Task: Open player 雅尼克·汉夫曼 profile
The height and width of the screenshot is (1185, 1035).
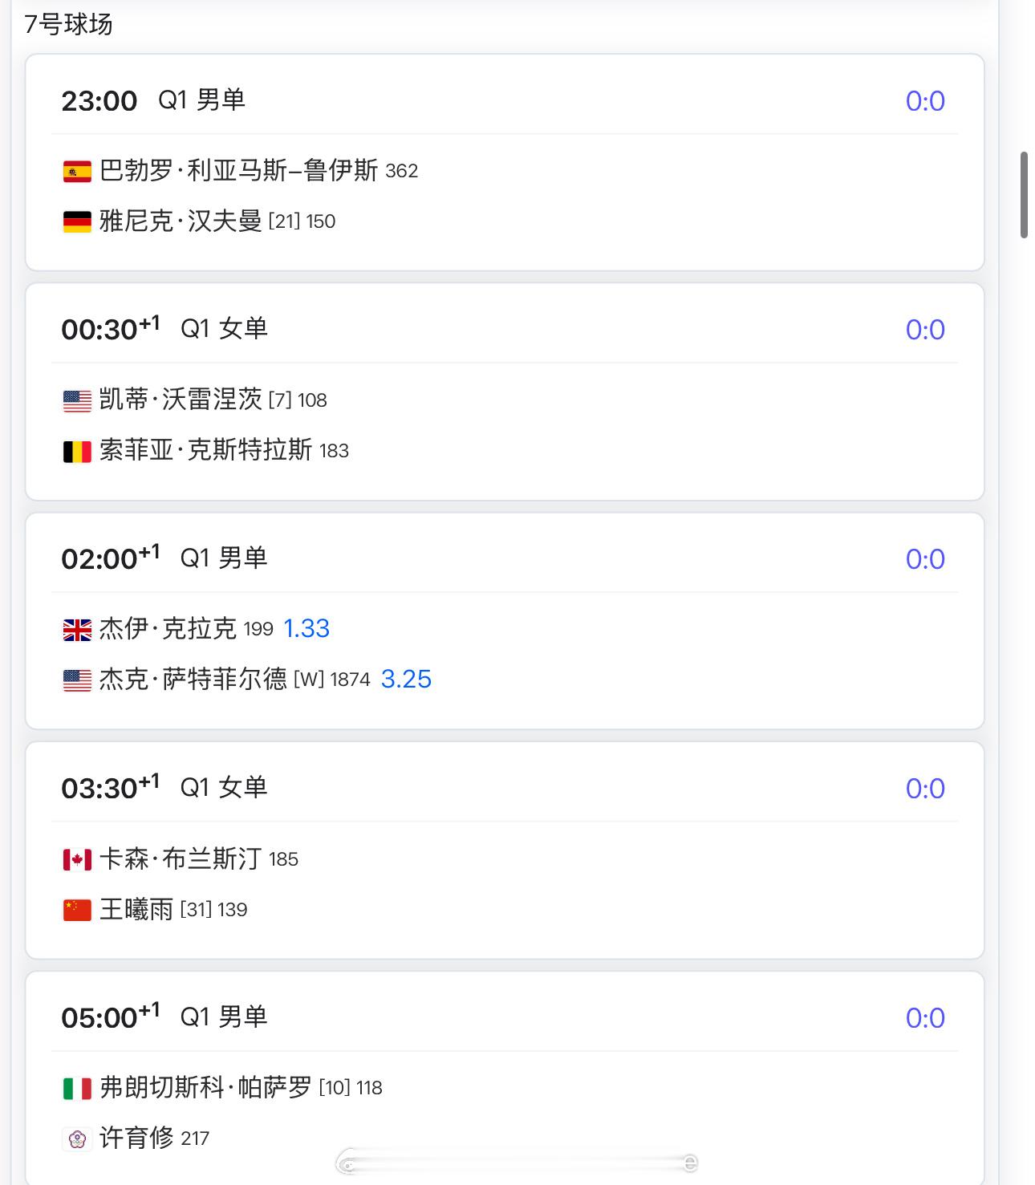Action: click(x=181, y=221)
